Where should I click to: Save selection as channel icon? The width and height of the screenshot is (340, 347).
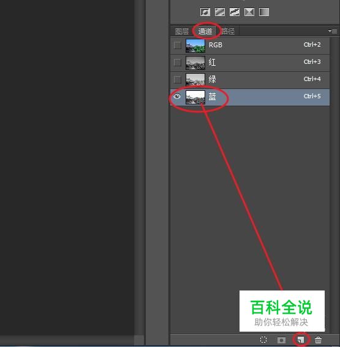click(x=281, y=340)
